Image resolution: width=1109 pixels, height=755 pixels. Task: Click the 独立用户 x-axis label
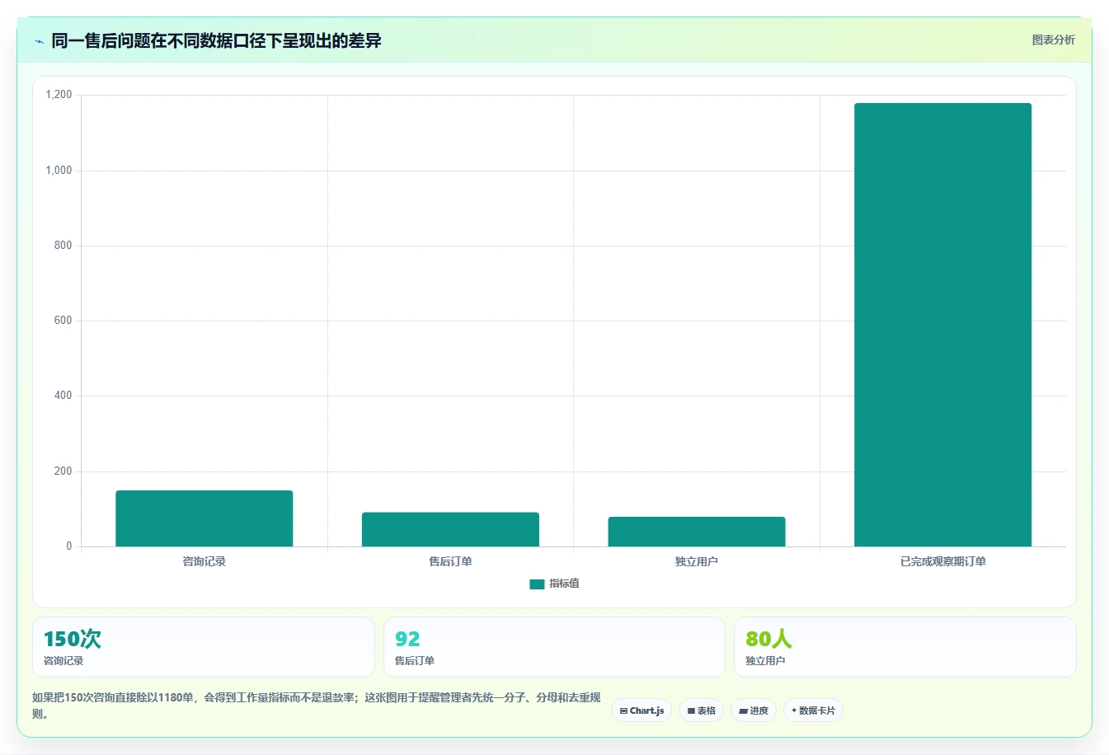tap(697, 561)
